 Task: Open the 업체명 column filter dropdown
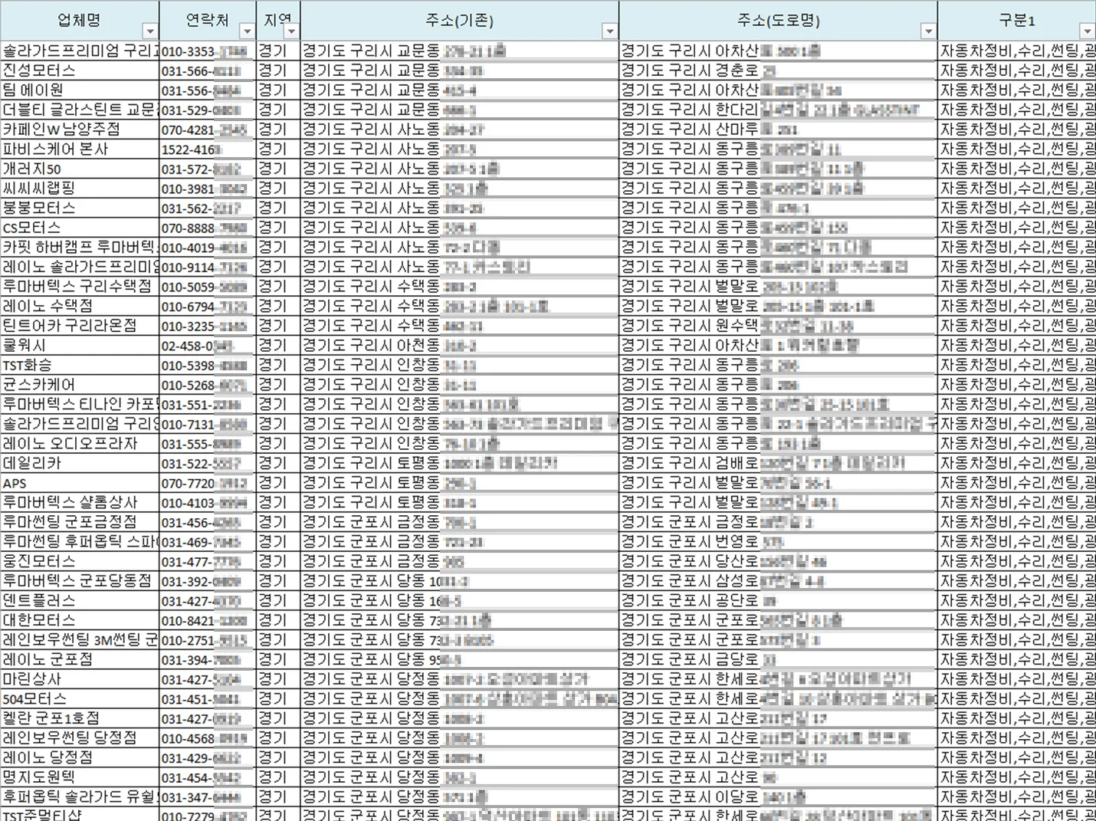click(x=150, y=31)
